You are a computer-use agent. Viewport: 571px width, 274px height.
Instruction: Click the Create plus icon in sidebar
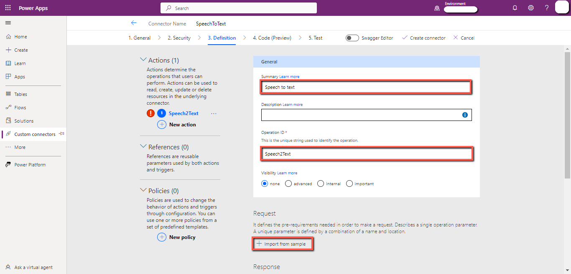(8, 50)
